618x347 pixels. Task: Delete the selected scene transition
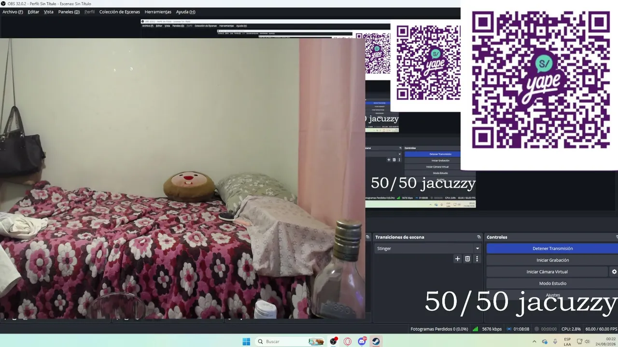click(467, 259)
